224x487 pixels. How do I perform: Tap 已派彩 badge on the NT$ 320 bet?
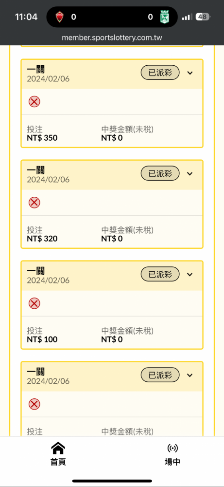point(160,173)
